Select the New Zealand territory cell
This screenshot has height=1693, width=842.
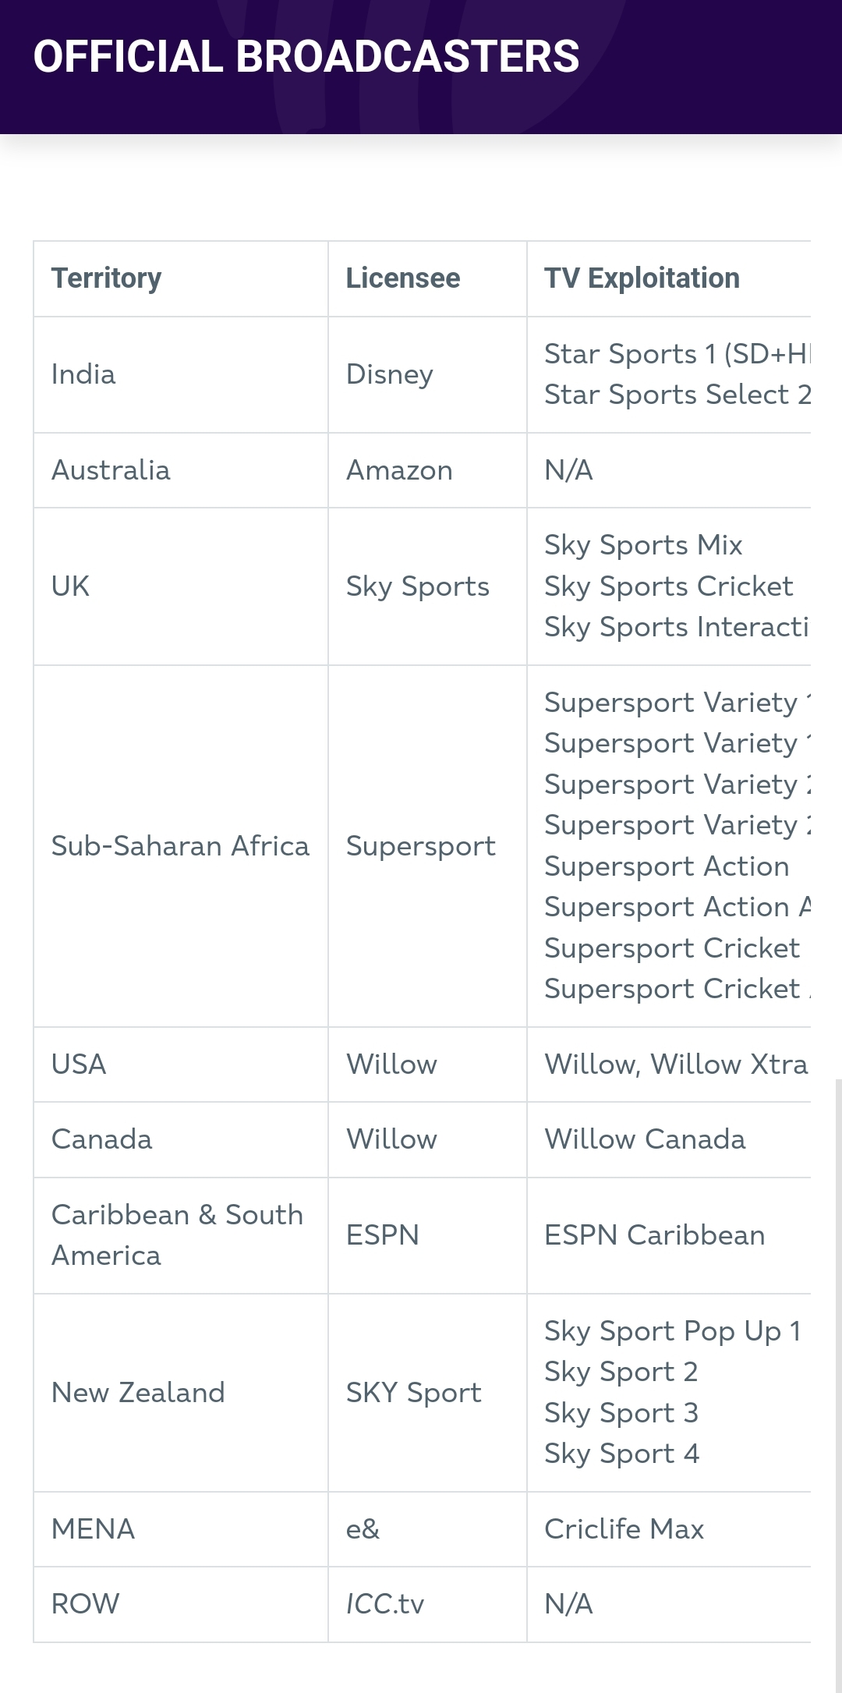click(x=181, y=1393)
